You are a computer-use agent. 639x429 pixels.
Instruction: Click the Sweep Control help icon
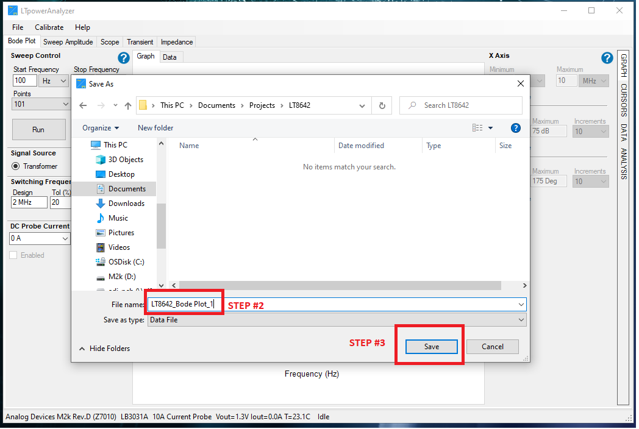(124, 58)
